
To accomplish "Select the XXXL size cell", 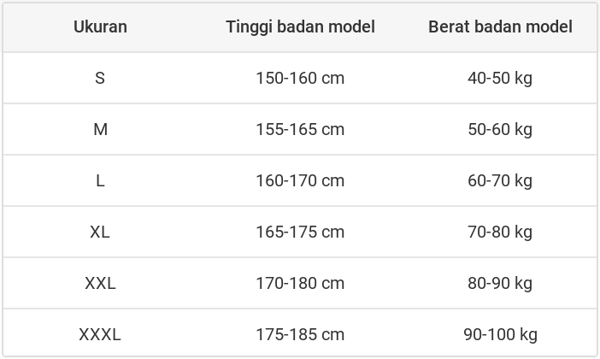I will click(100, 334).
